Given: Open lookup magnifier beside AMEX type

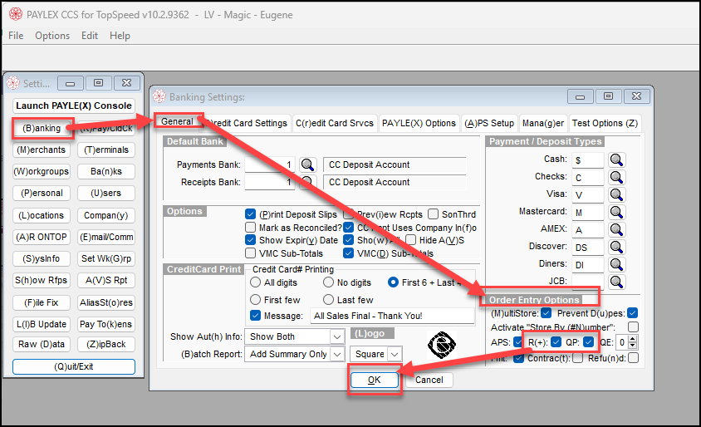Looking at the screenshot, I should point(616,229).
